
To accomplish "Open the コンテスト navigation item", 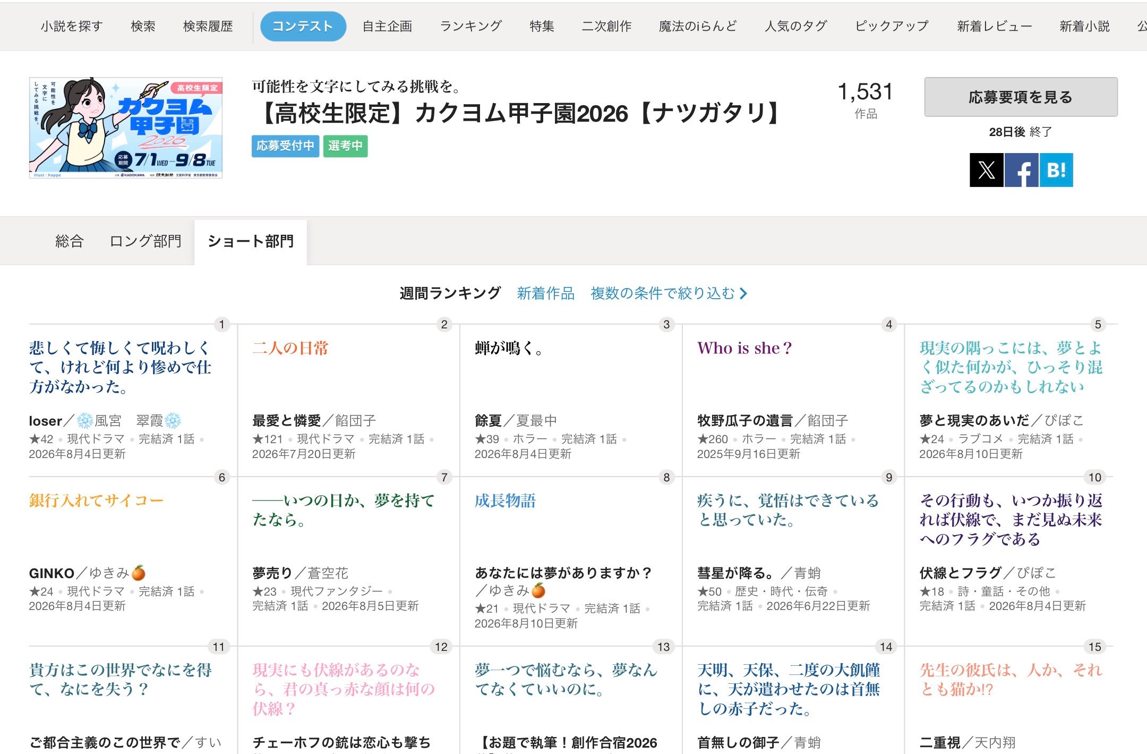I will point(303,26).
